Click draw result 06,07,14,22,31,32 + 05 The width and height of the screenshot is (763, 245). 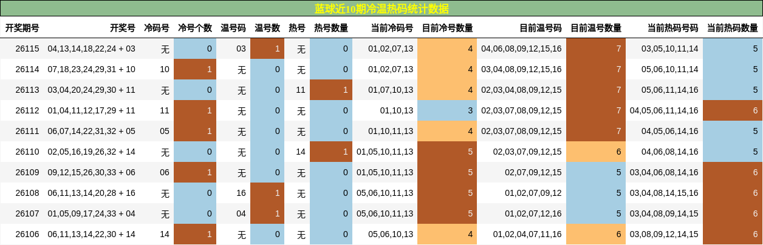coord(92,131)
